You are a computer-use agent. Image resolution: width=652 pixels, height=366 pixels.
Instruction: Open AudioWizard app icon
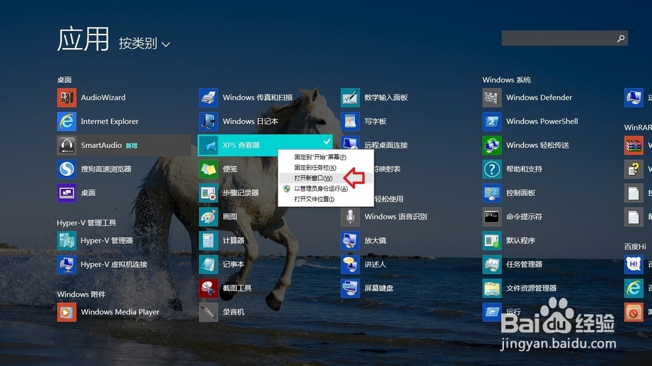(x=67, y=98)
